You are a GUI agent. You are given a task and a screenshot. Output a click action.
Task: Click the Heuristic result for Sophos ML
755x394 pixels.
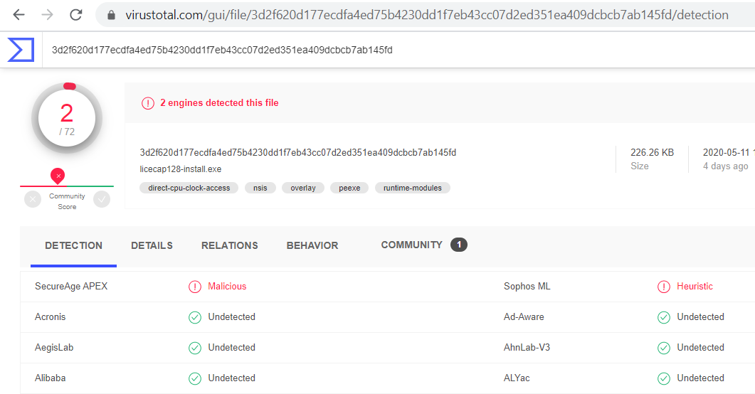[x=695, y=286]
